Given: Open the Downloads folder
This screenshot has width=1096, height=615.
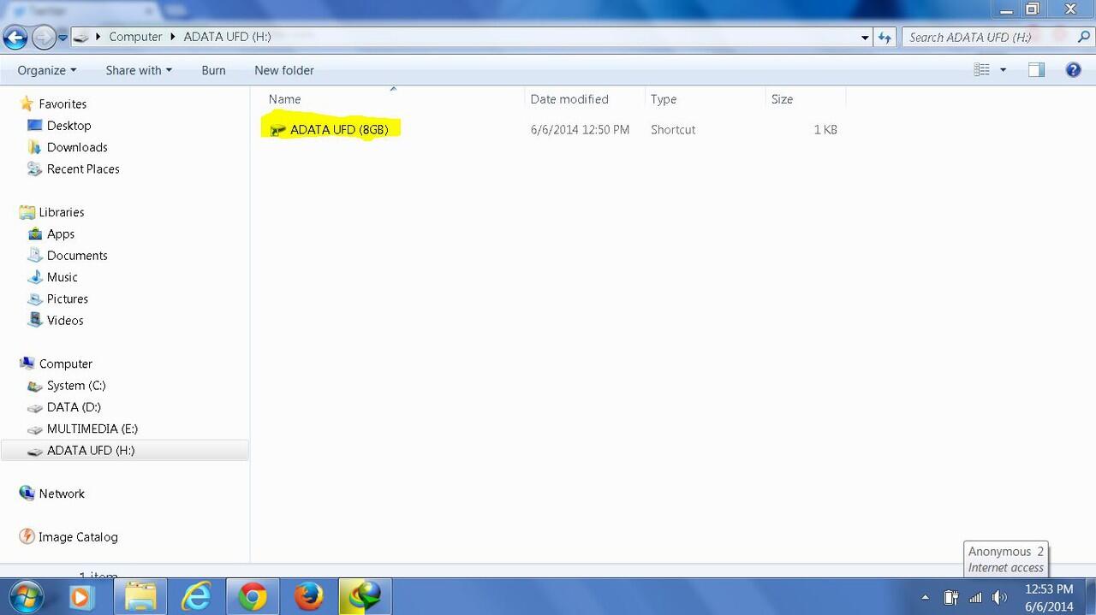Looking at the screenshot, I should point(77,147).
